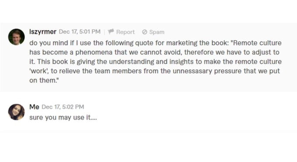Viewport: 297px width, 162px height.
Task: Click the words "Remote culture" opening the quote
Action: [x=256, y=43]
